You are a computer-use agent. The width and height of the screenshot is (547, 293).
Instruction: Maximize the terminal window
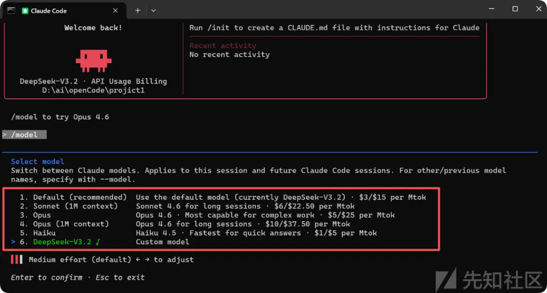click(515, 9)
